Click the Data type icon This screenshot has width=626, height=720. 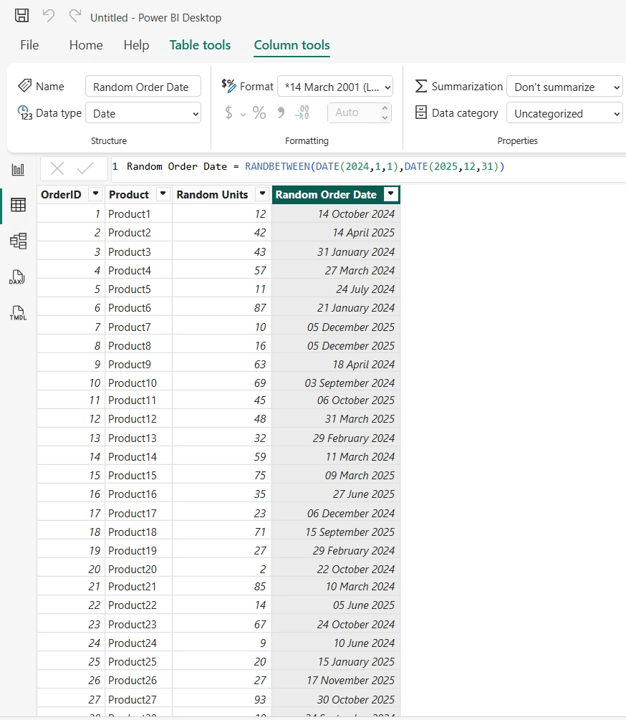coord(24,113)
